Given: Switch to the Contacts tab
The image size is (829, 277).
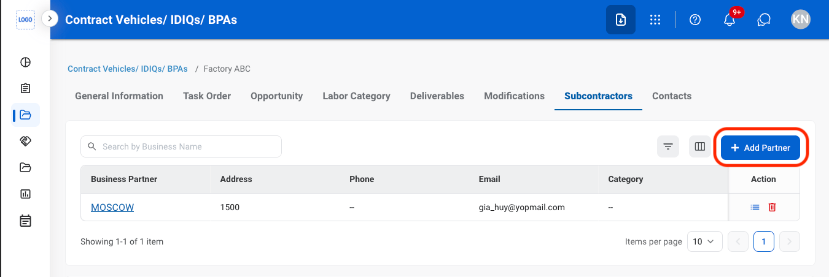Looking at the screenshot, I should coord(672,96).
